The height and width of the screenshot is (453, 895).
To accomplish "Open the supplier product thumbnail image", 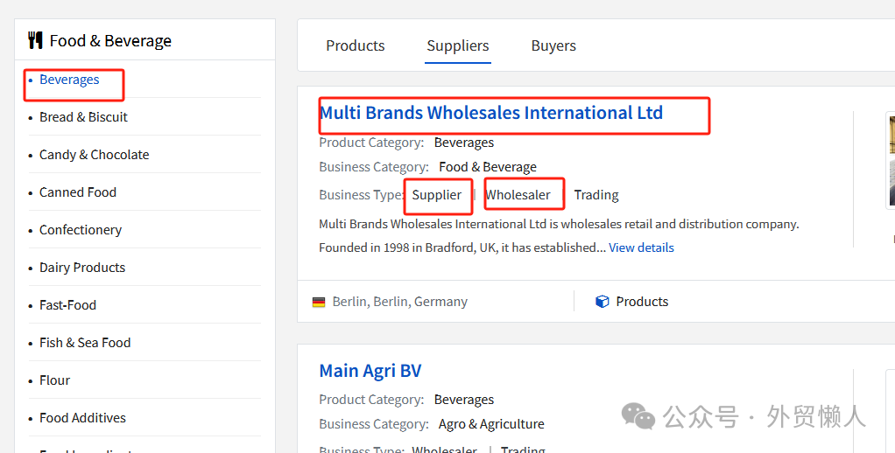I will point(890,160).
